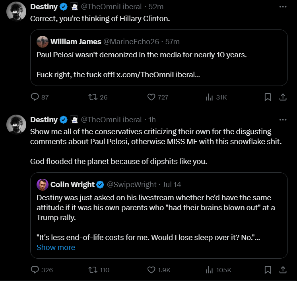Open @TheOmniLiberal handle on the 52m tweet
The height and width of the screenshot is (281, 297).
111,7
